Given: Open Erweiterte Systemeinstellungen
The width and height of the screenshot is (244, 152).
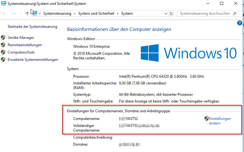Looking at the screenshot, I should [x=33, y=60].
